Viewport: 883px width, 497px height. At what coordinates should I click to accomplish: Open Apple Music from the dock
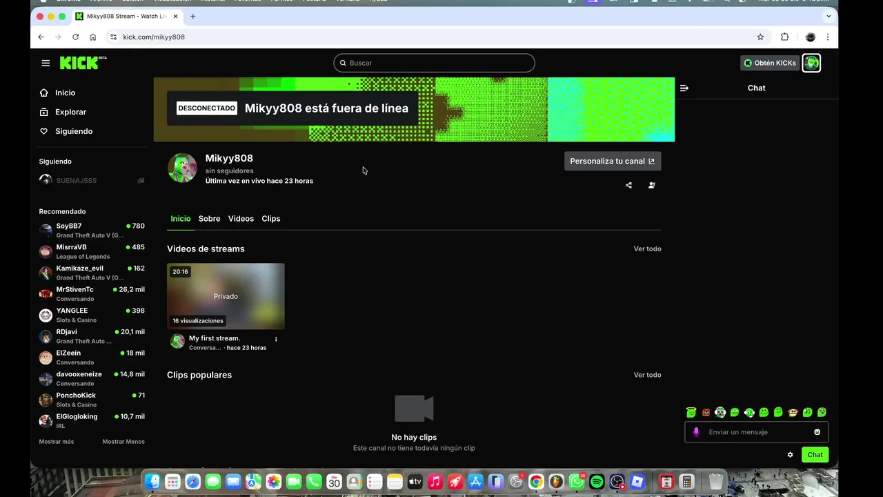pos(435,482)
